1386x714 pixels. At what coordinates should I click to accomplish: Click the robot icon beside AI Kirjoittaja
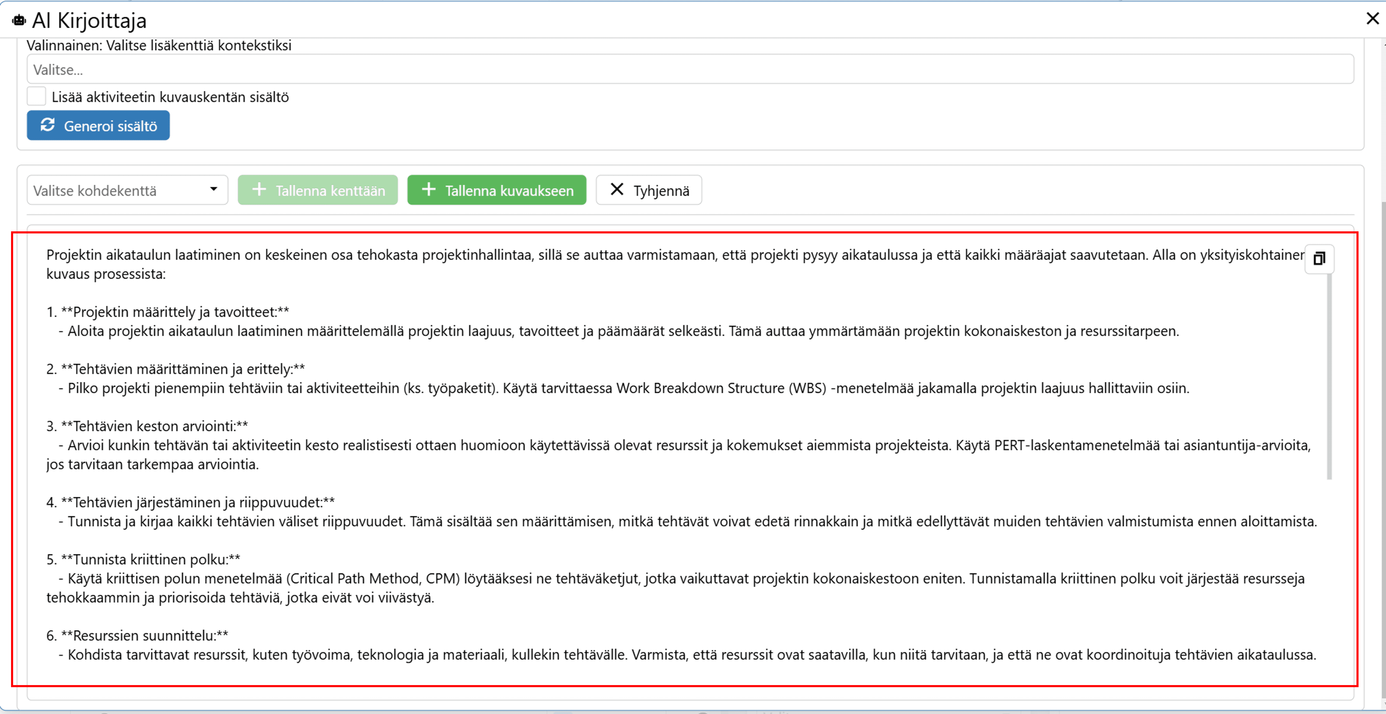click(x=19, y=21)
